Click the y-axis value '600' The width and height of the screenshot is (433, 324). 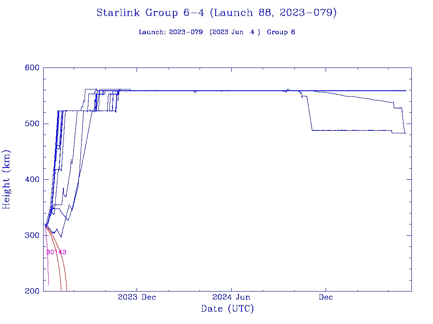32,68
